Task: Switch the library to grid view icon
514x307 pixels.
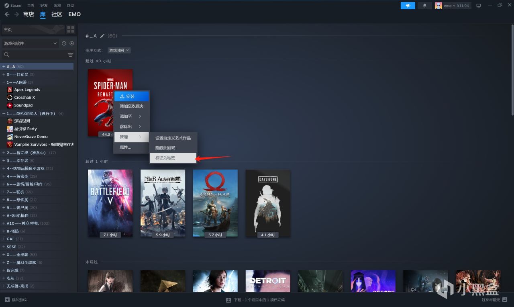Action: [71, 29]
